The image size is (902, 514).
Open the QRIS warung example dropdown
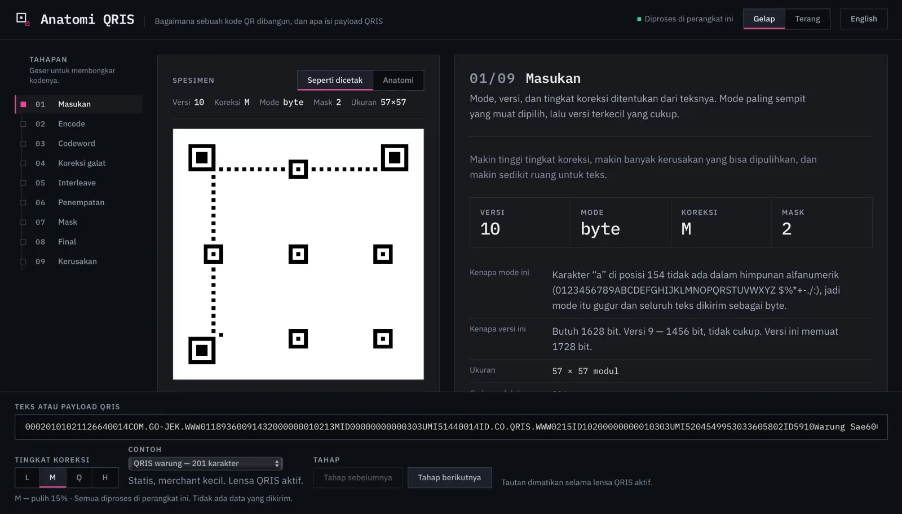pos(205,463)
